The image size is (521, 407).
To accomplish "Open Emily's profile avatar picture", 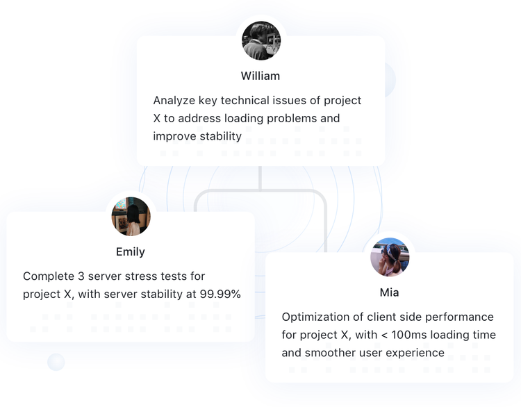I will 131,217.
